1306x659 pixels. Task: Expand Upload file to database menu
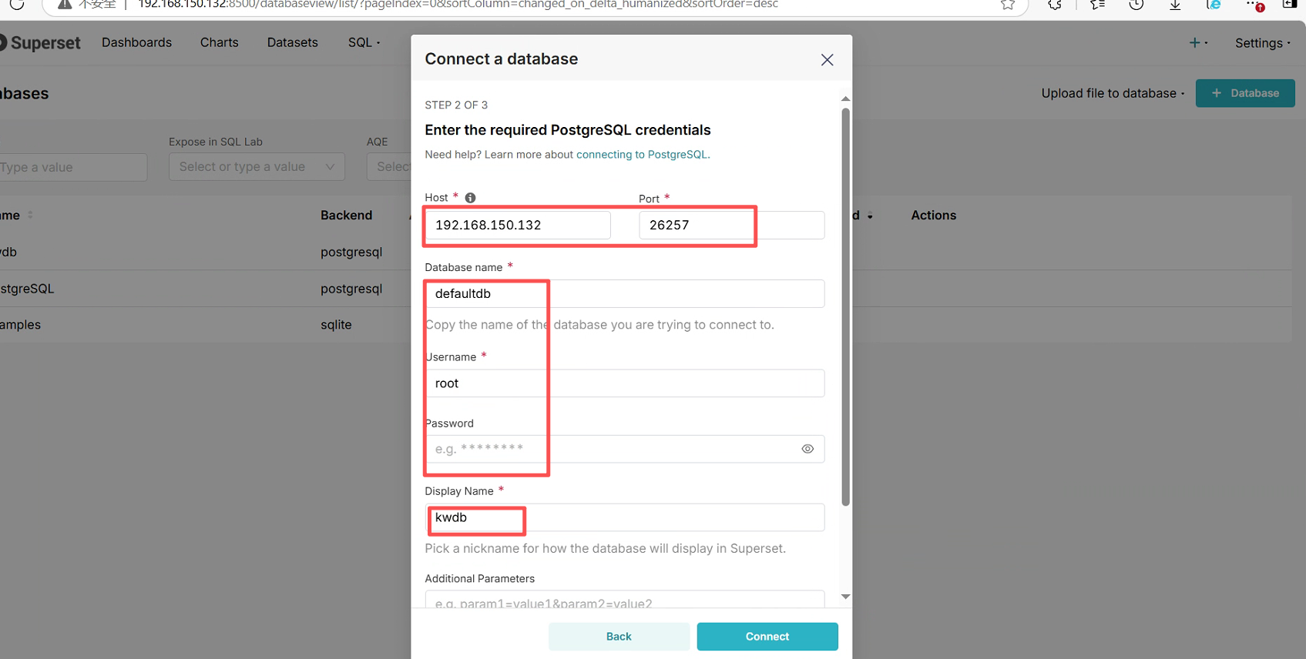pos(1113,93)
